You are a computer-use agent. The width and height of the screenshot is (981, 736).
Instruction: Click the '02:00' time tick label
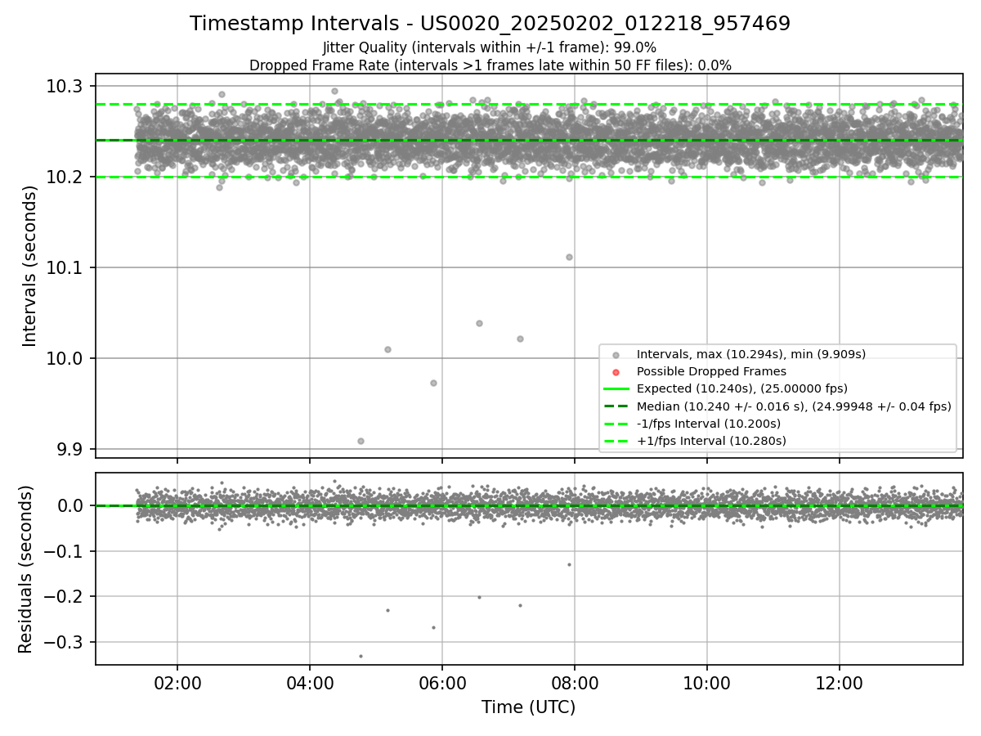(177, 684)
